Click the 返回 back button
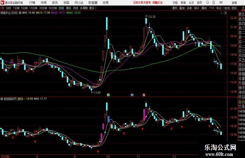This screenshot has width=245, height=158. click(234, 8)
